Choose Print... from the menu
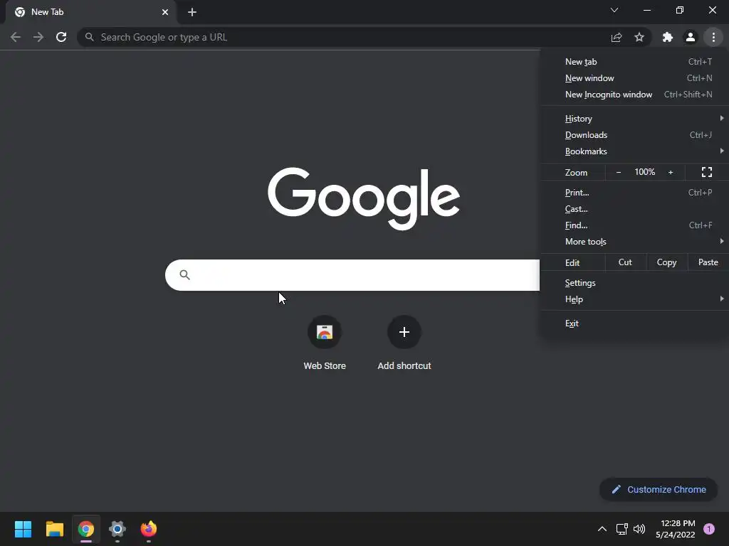Image resolution: width=729 pixels, height=546 pixels. pyautogui.click(x=634, y=193)
